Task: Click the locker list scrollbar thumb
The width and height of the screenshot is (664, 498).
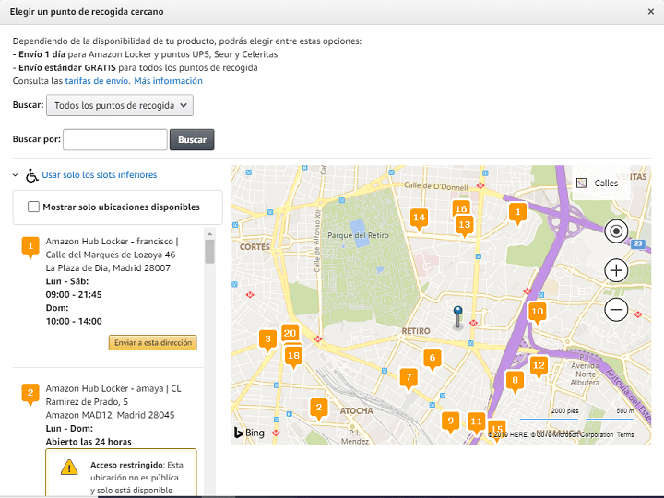Action: [x=209, y=252]
